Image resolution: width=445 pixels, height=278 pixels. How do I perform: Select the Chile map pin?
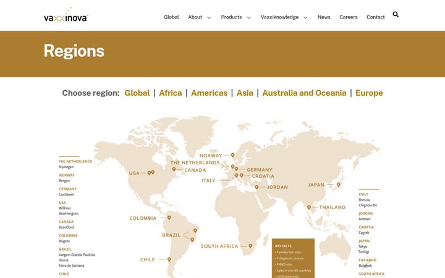169,259
